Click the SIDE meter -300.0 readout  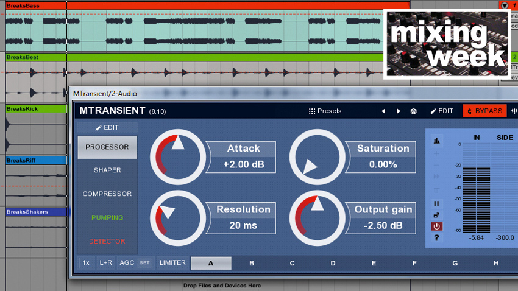point(505,237)
